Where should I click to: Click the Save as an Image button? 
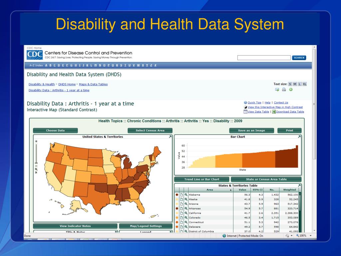tap(252, 130)
